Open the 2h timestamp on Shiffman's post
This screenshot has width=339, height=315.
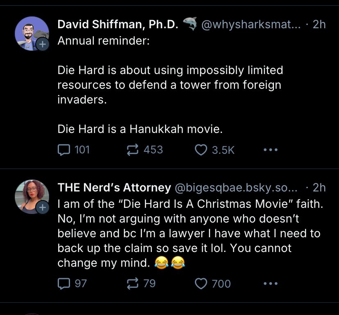point(319,24)
